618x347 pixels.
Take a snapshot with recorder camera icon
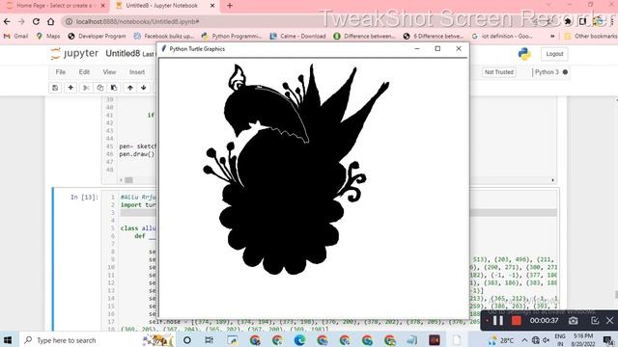pyautogui.click(x=573, y=321)
